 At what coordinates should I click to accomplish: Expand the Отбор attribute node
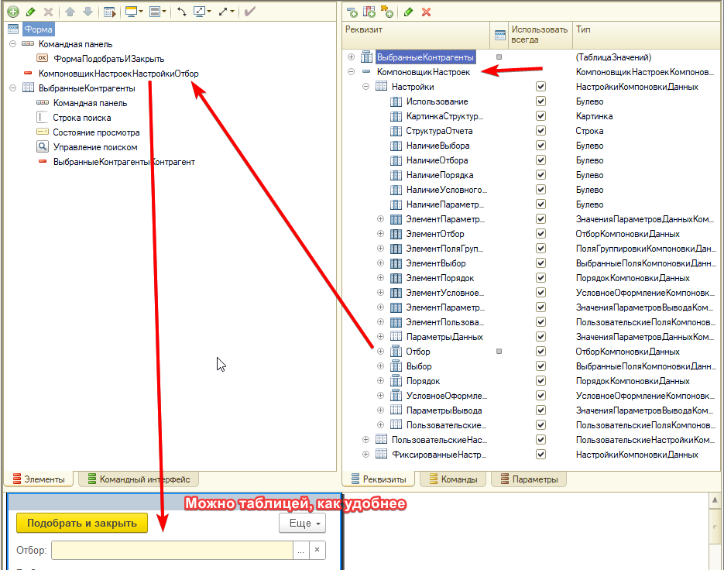(380, 352)
